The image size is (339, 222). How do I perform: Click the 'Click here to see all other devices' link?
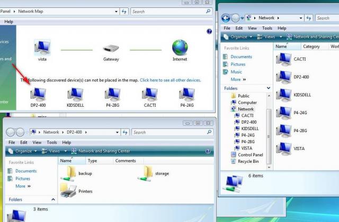pos(171,80)
